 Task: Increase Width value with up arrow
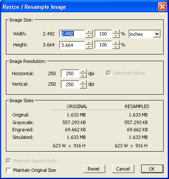point(89,32)
